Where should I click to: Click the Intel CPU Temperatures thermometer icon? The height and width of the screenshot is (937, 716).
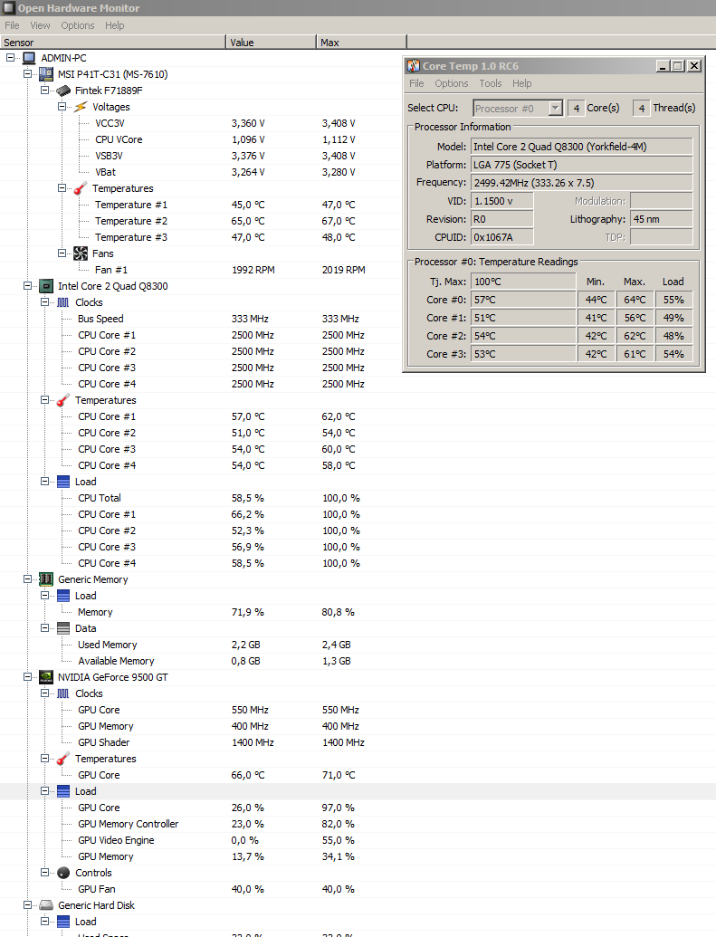coord(63,400)
